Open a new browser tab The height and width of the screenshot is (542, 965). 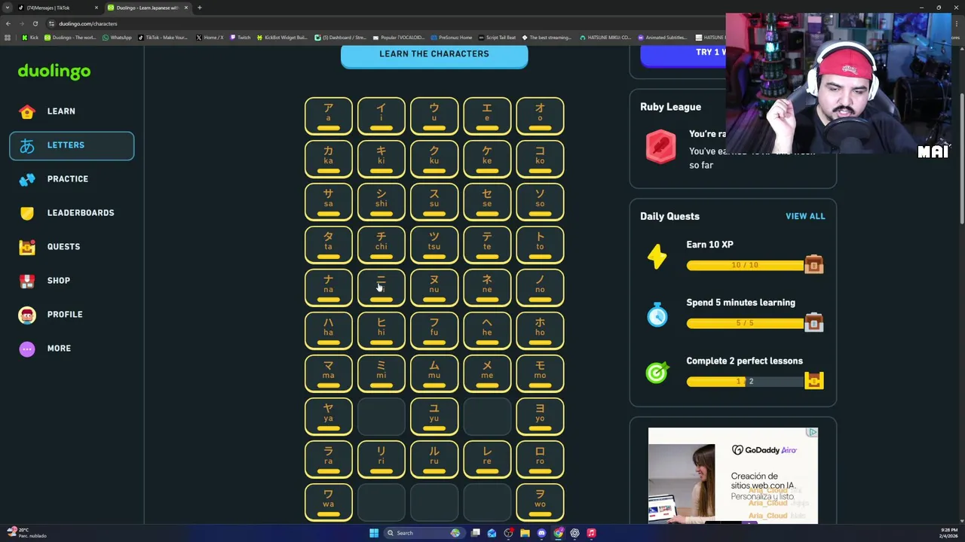pos(200,8)
